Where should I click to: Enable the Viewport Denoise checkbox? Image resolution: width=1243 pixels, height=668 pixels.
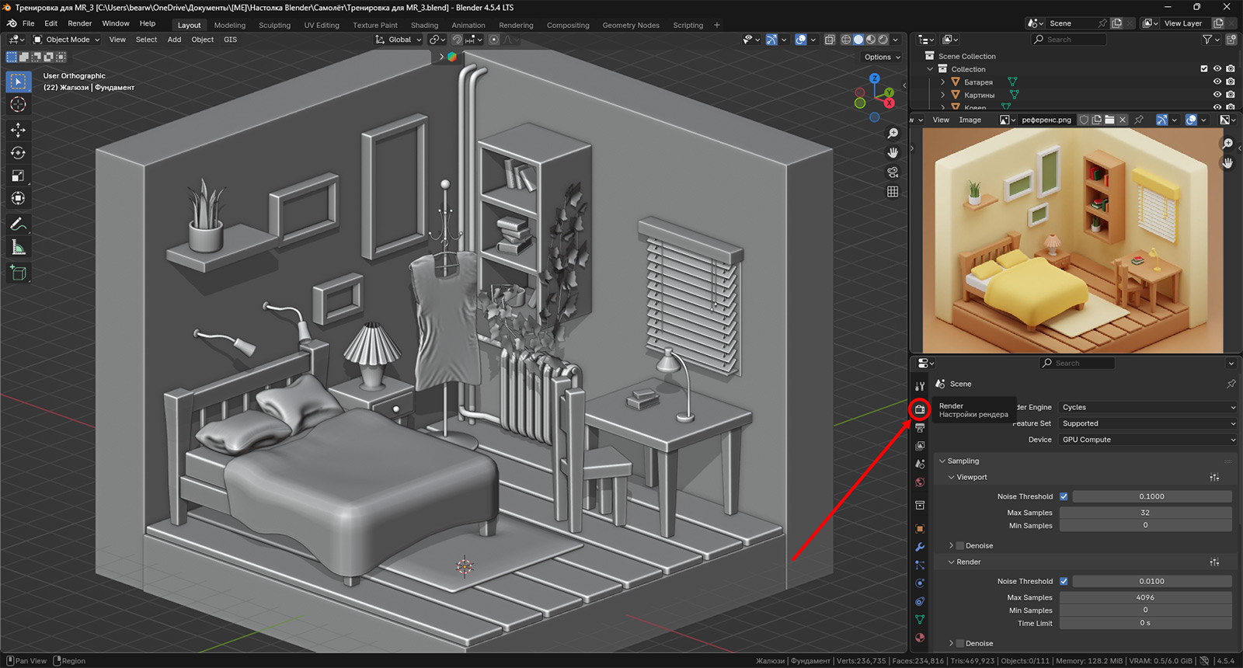960,546
